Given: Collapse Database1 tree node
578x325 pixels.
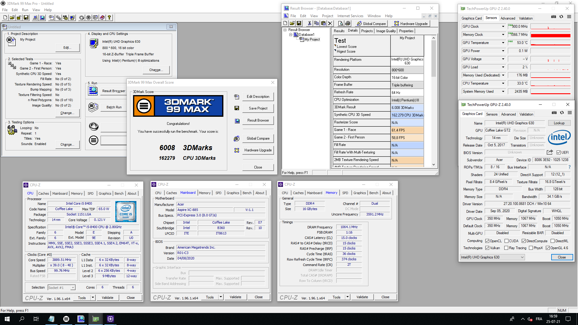Looking at the screenshot, I should tap(291, 35).
